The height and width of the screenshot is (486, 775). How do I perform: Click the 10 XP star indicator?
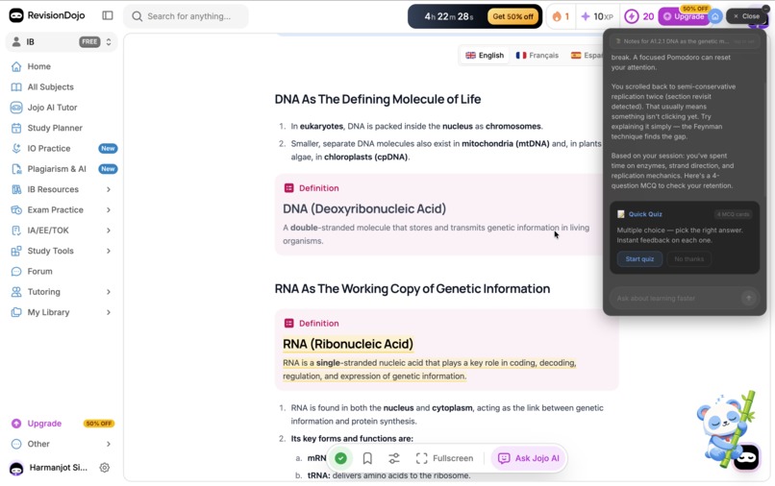597,16
